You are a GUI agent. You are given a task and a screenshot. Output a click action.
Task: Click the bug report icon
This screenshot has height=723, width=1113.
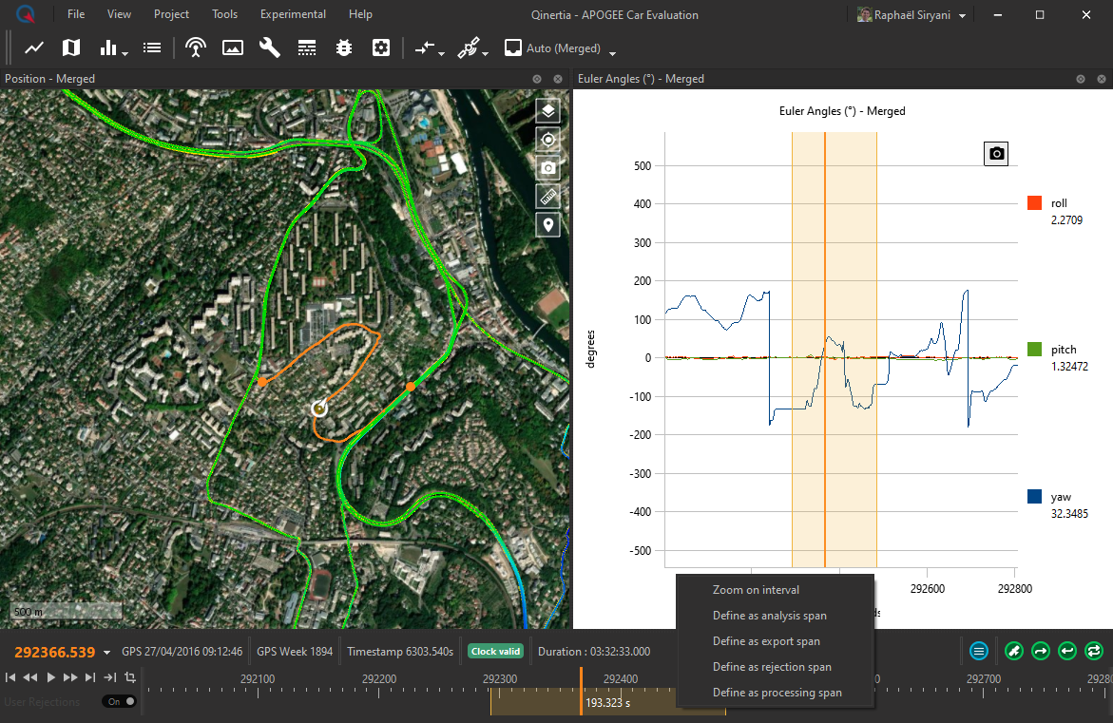344,48
